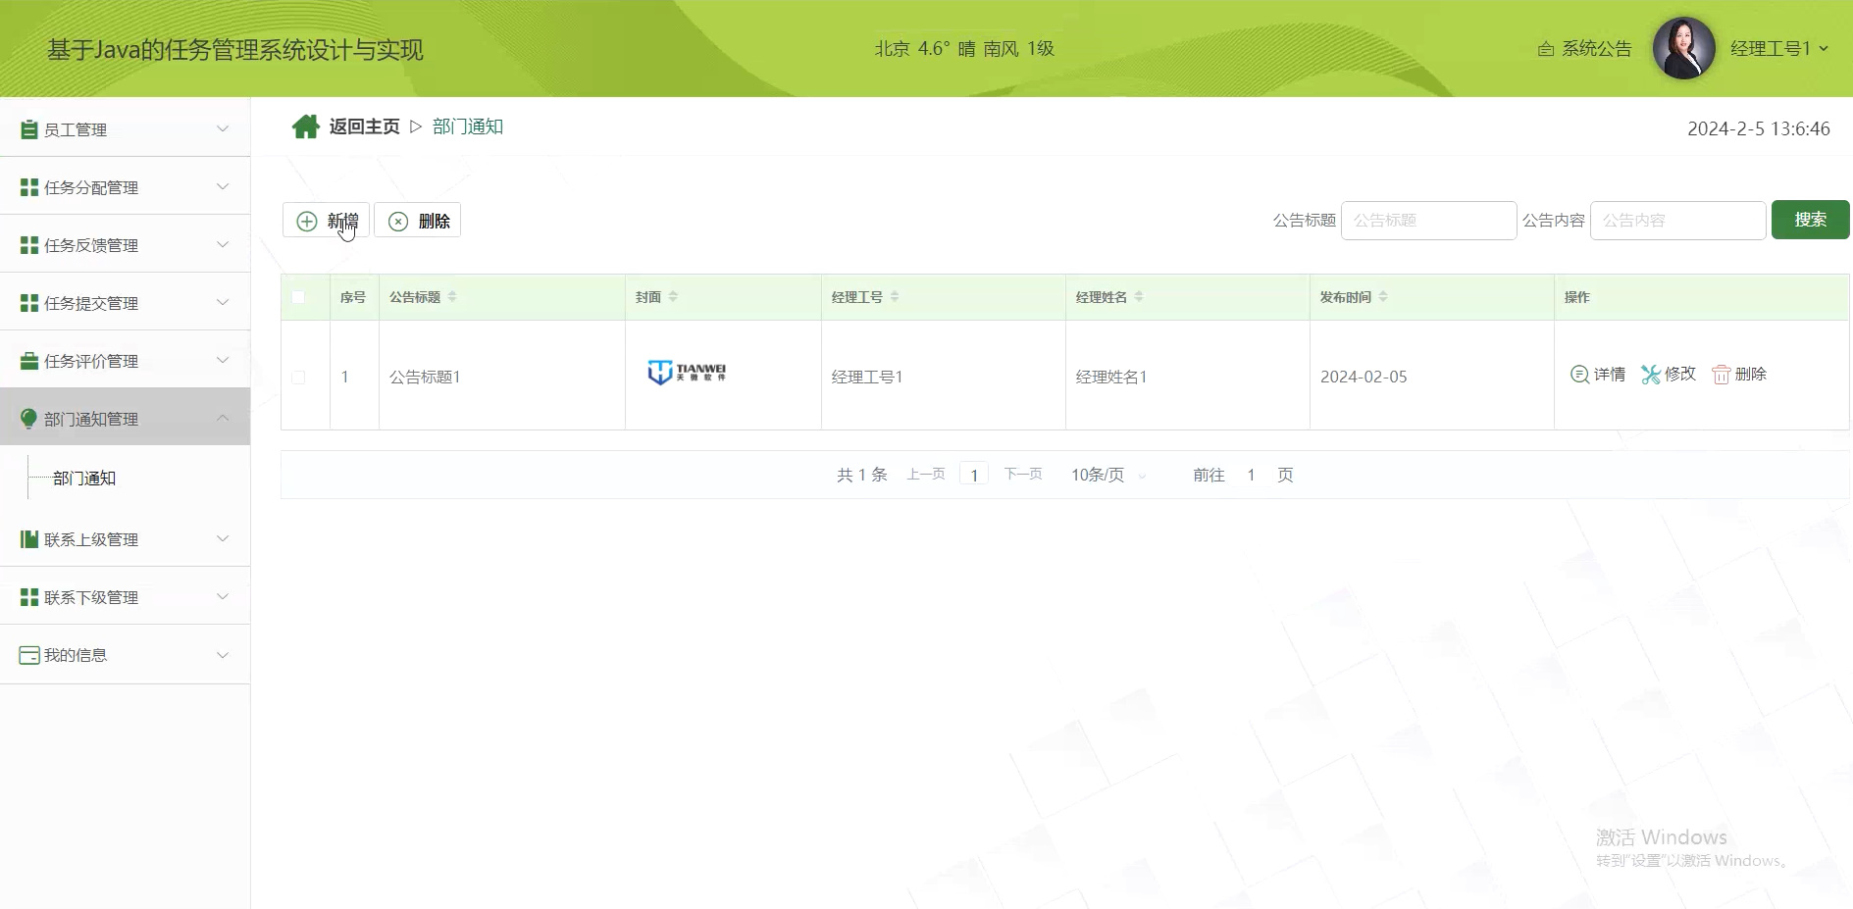Click page number 1 in pagination
1853x909 pixels.
coord(974,476)
